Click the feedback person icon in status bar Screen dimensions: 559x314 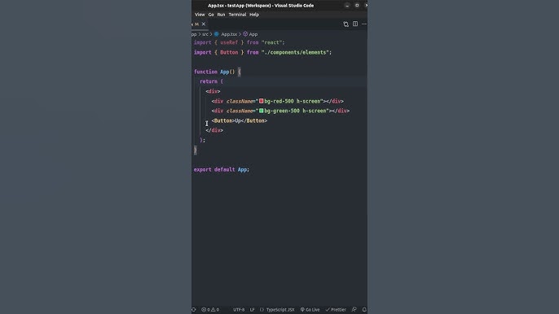[x=354, y=310]
